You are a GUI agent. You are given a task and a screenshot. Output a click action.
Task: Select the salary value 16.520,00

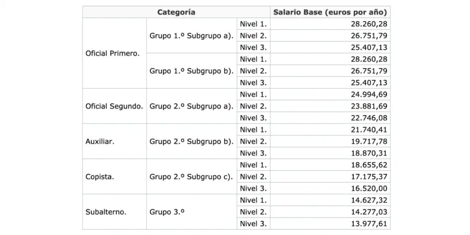(x=369, y=189)
